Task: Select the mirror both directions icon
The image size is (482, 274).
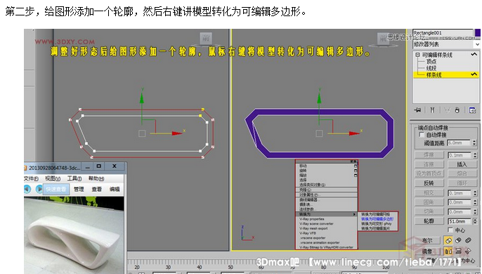Action: (468, 252)
